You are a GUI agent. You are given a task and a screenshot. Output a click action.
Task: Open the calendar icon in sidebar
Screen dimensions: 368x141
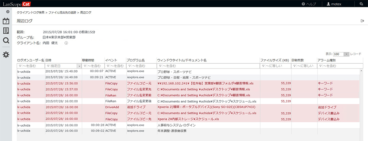coord(6,21)
